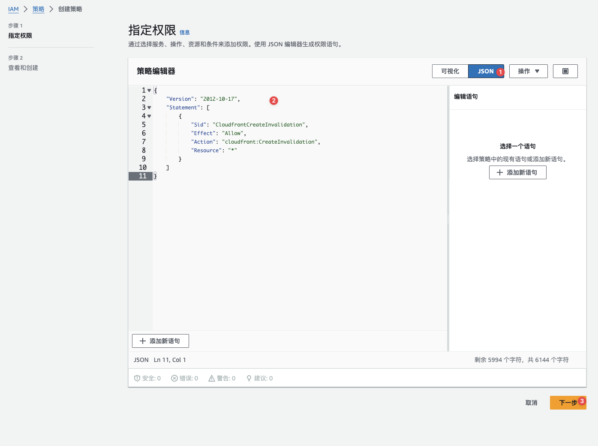The image size is (598, 446).
Task: Click the 取消 button
Action: pyautogui.click(x=532, y=403)
